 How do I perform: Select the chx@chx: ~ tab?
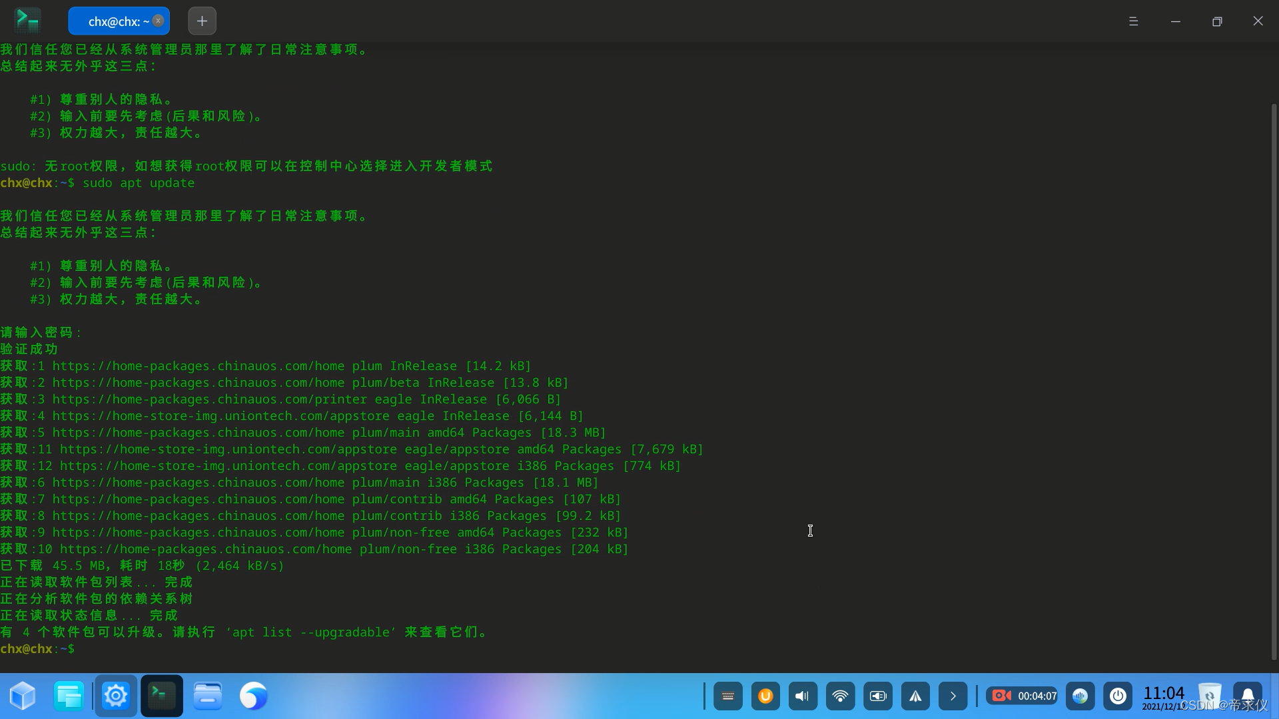click(113, 21)
